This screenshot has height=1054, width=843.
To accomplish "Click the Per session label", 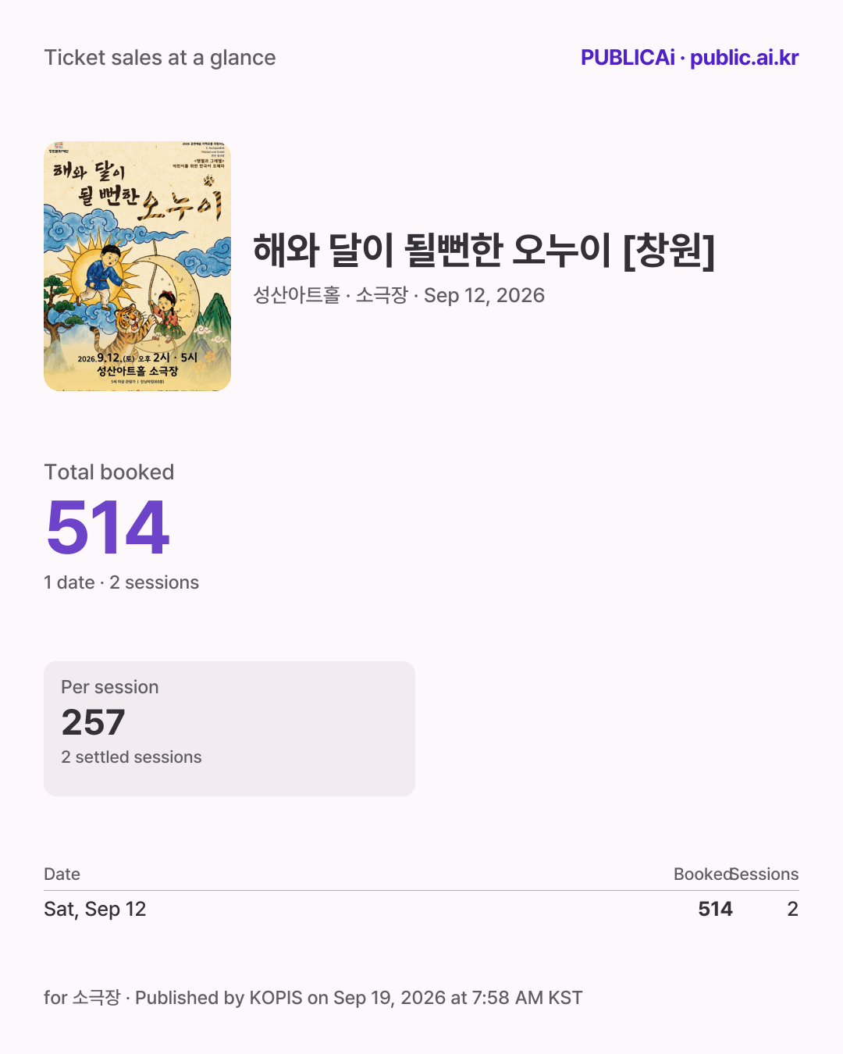I will (110, 687).
